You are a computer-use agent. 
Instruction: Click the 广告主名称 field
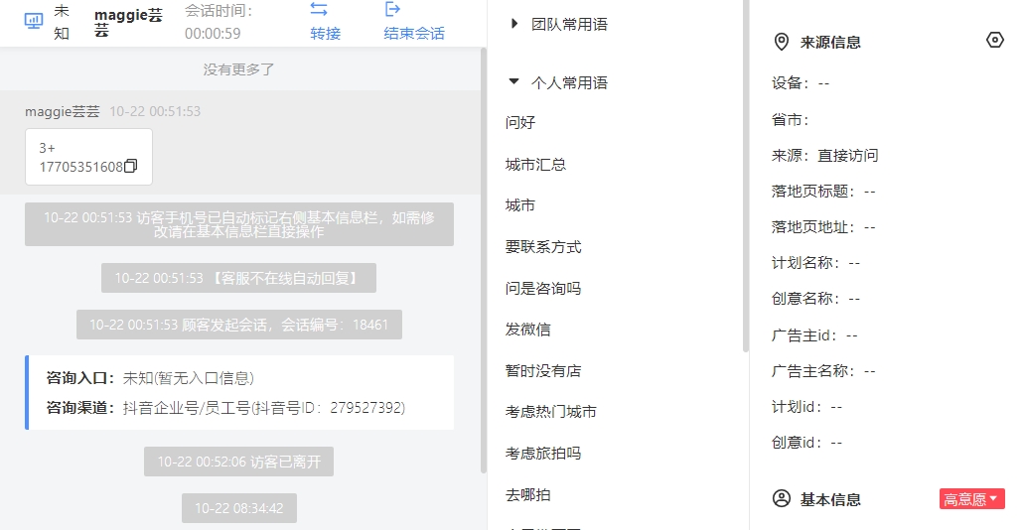tap(823, 371)
